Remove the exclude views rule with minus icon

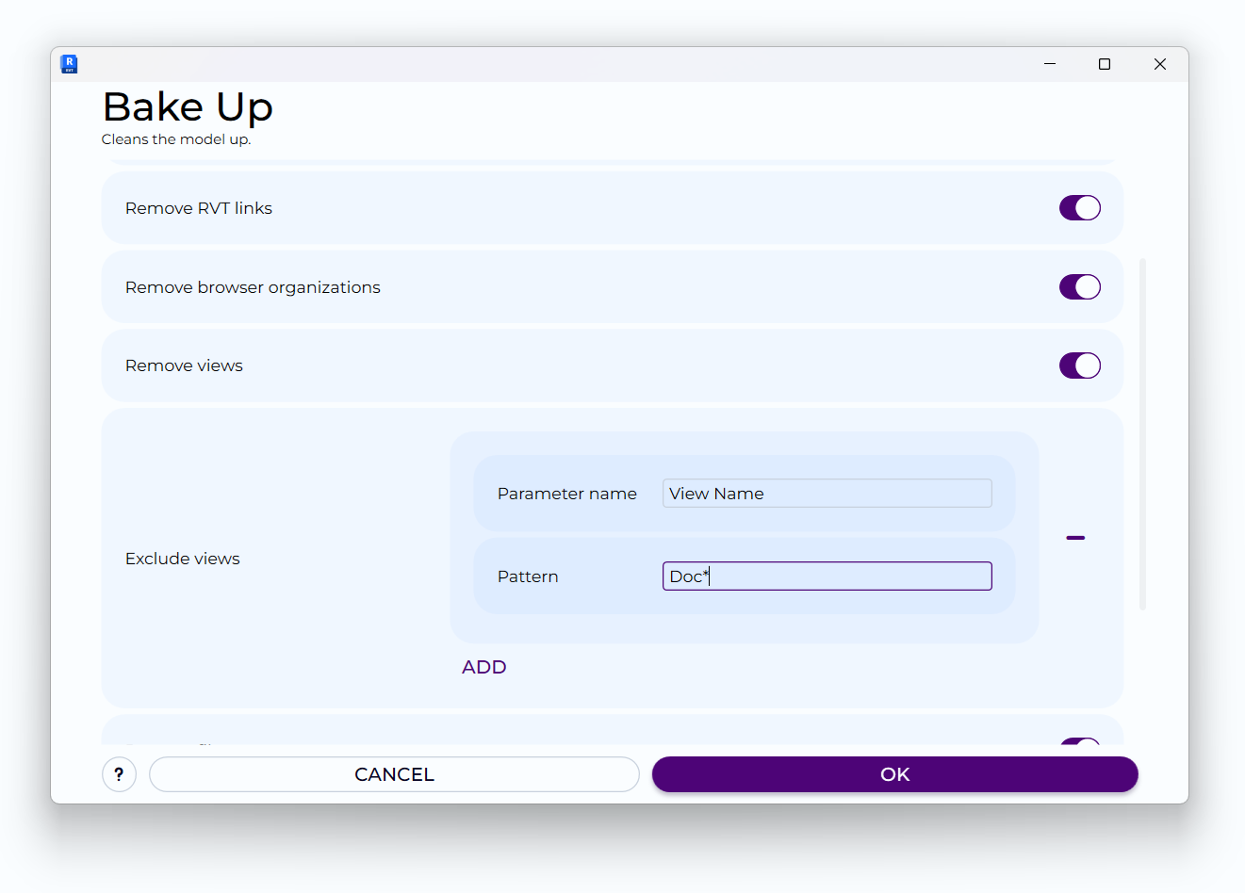pyautogui.click(x=1075, y=538)
